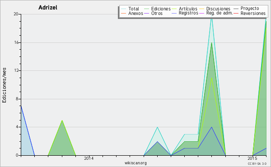Click the wikiscan.org caption

click(x=135, y=163)
